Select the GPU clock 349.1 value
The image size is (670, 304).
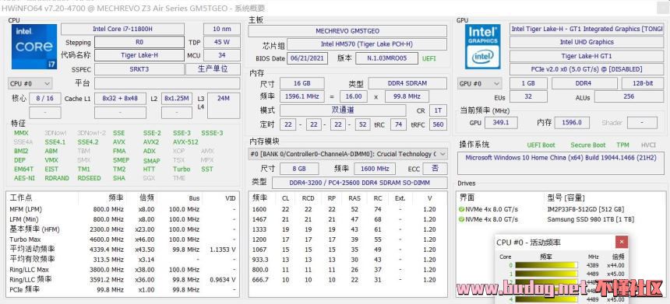[x=501, y=123]
